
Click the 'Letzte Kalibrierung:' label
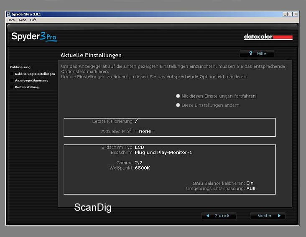113,121
